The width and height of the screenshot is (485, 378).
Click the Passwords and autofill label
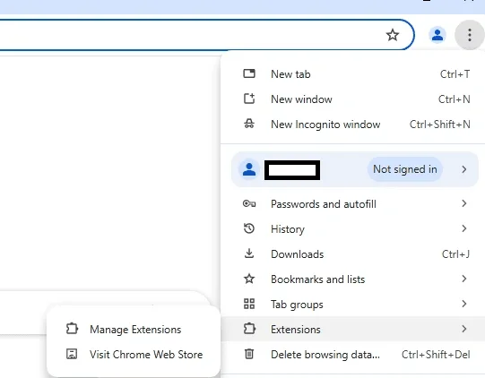pyautogui.click(x=324, y=204)
